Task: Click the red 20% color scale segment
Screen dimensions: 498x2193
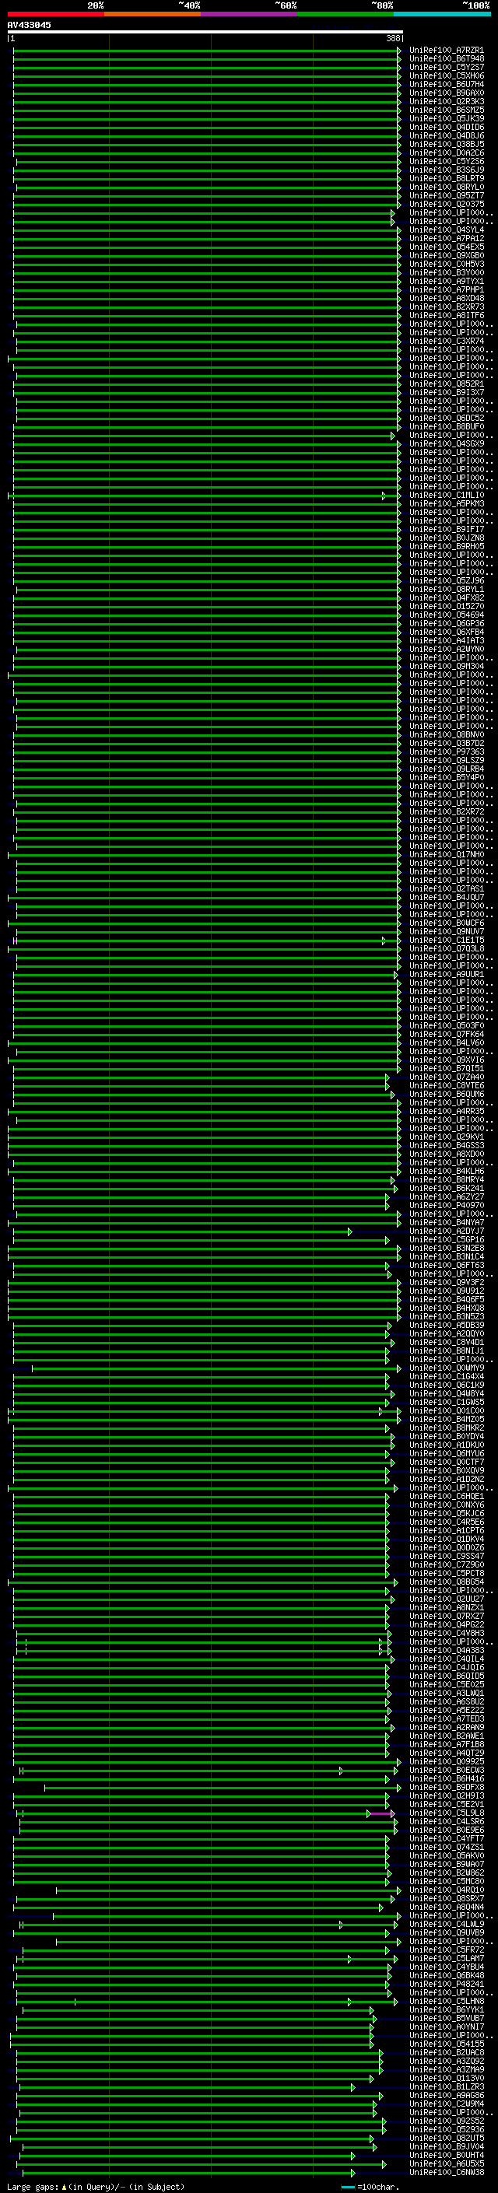Action: pyautogui.click(x=55, y=14)
